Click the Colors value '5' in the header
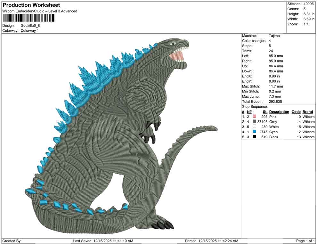This screenshot has height=244, width=317. pyautogui.click(x=305, y=9)
